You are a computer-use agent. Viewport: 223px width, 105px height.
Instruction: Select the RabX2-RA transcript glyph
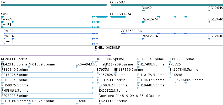(143, 22)
